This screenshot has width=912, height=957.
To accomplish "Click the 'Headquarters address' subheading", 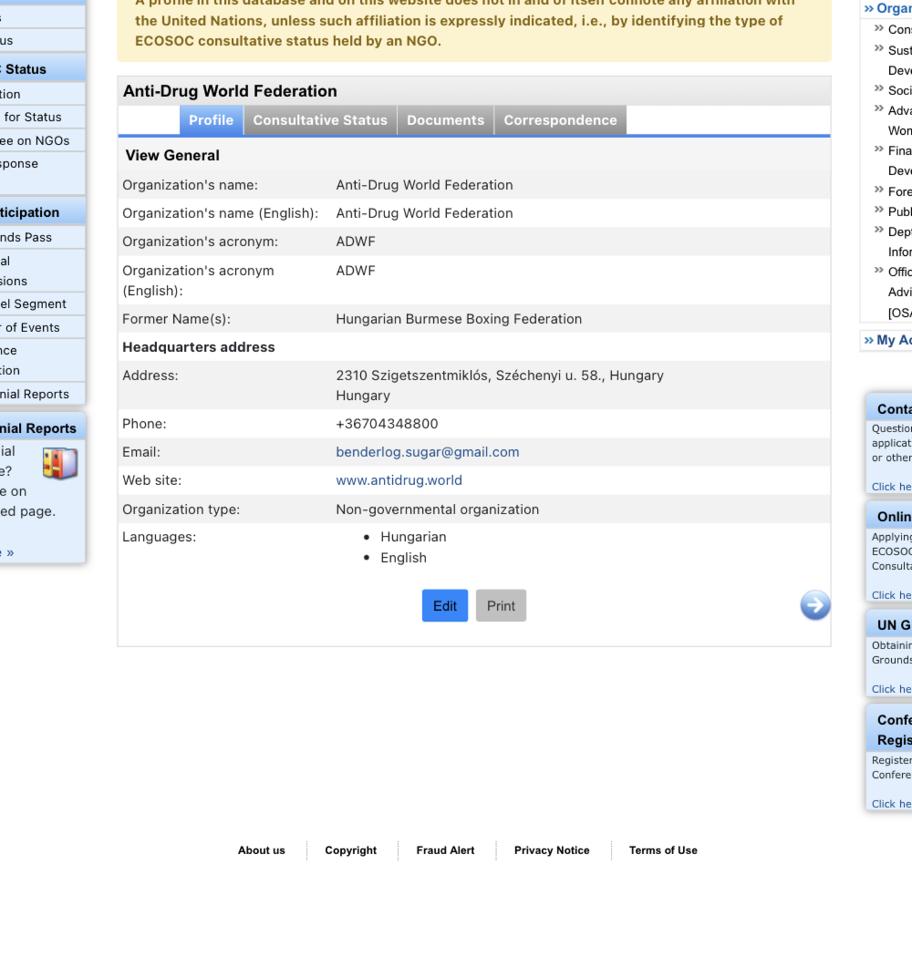I will (199, 347).
